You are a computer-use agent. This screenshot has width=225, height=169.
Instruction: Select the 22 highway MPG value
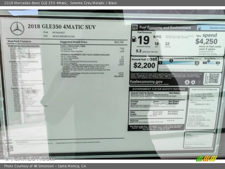pos(167,44)
